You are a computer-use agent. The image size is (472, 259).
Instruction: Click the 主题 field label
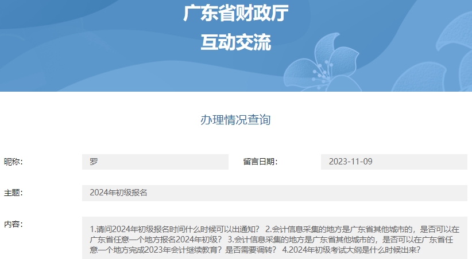[x=13, y=193]
